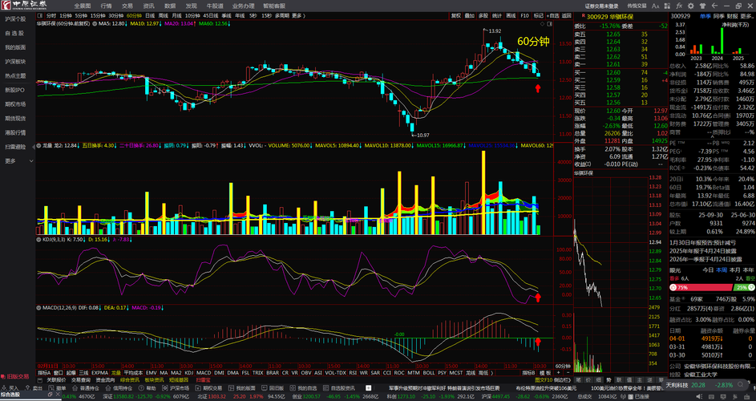This screenshot has width=756, height=401.
Task: Open 交易 menu
Action: [127, 6]
